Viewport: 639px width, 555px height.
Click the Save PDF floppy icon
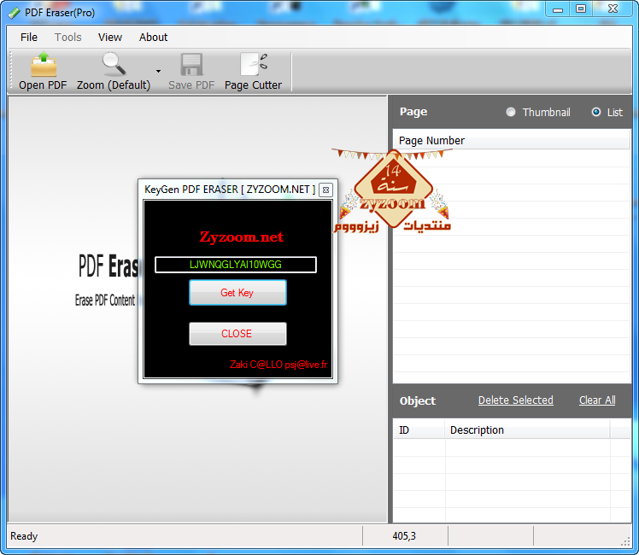point(191,64)
